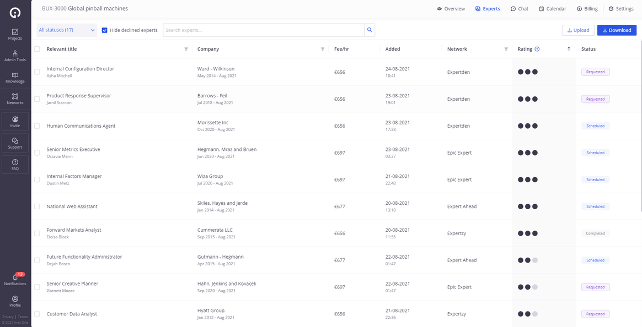The image size is (642, 327).
Task: Open the All statuses filter dropdown
Action: [66, 30]
